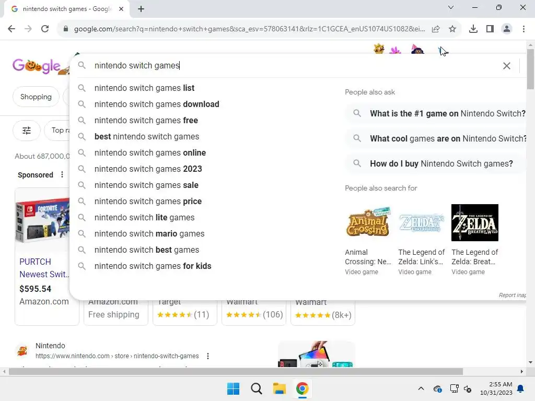Image resolution: width=535 pixels, height=401 pixels.
Task: Open Chrome profile avatar
Action: pos(507,29)
